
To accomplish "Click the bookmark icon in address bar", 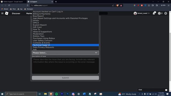I will (28, 5).
